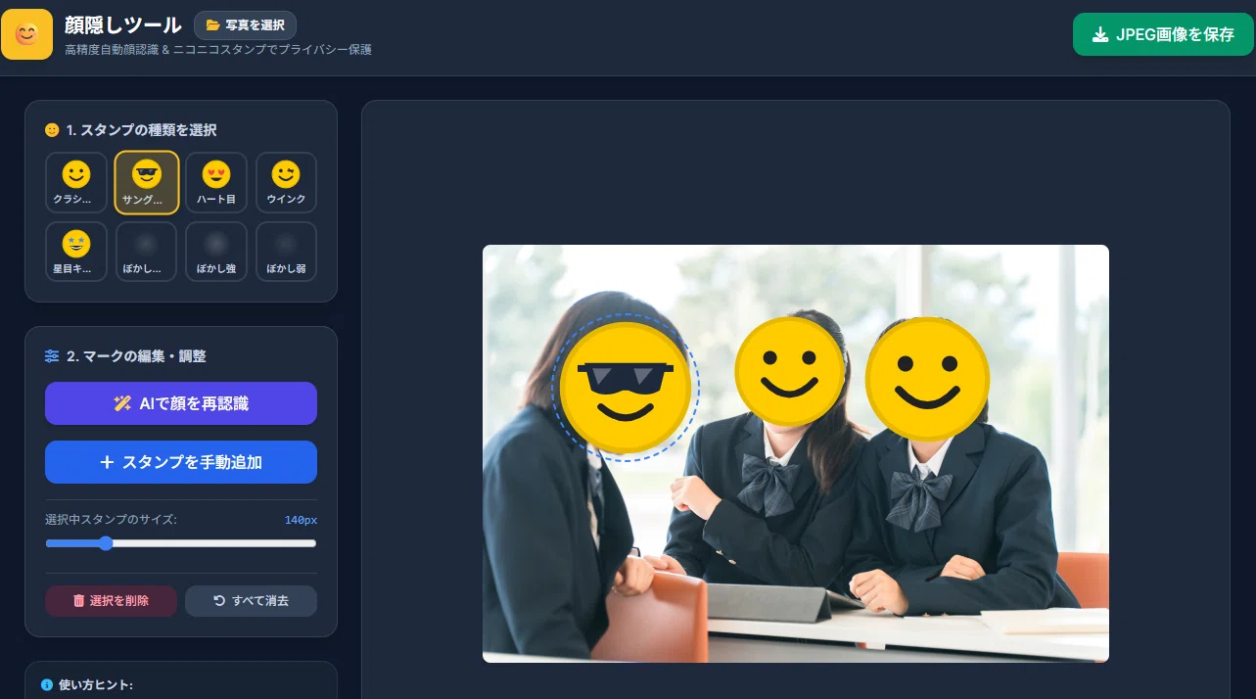Screen dimensions: 1256x699
Task: Open photo picker via 写真を選択
Action: pyautogui.click(x=245, y=25)
